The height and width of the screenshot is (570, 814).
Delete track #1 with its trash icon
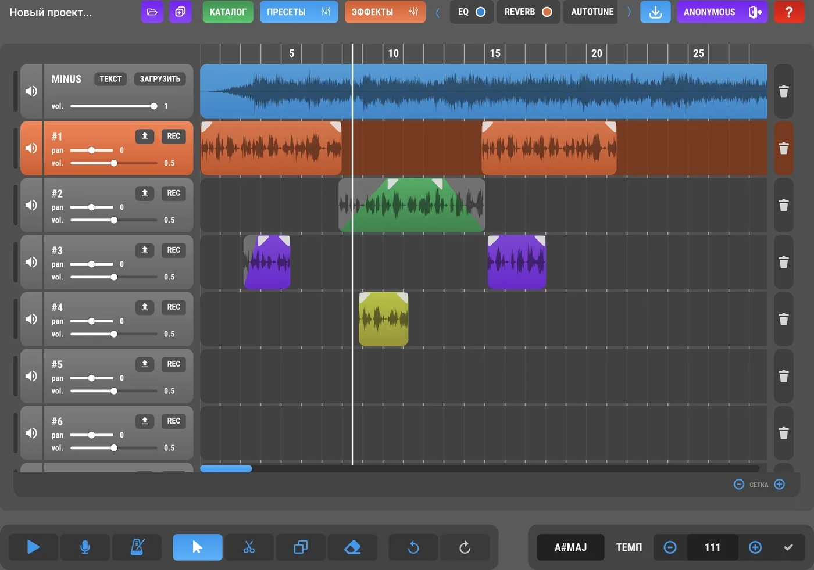[x=784, y=148]
